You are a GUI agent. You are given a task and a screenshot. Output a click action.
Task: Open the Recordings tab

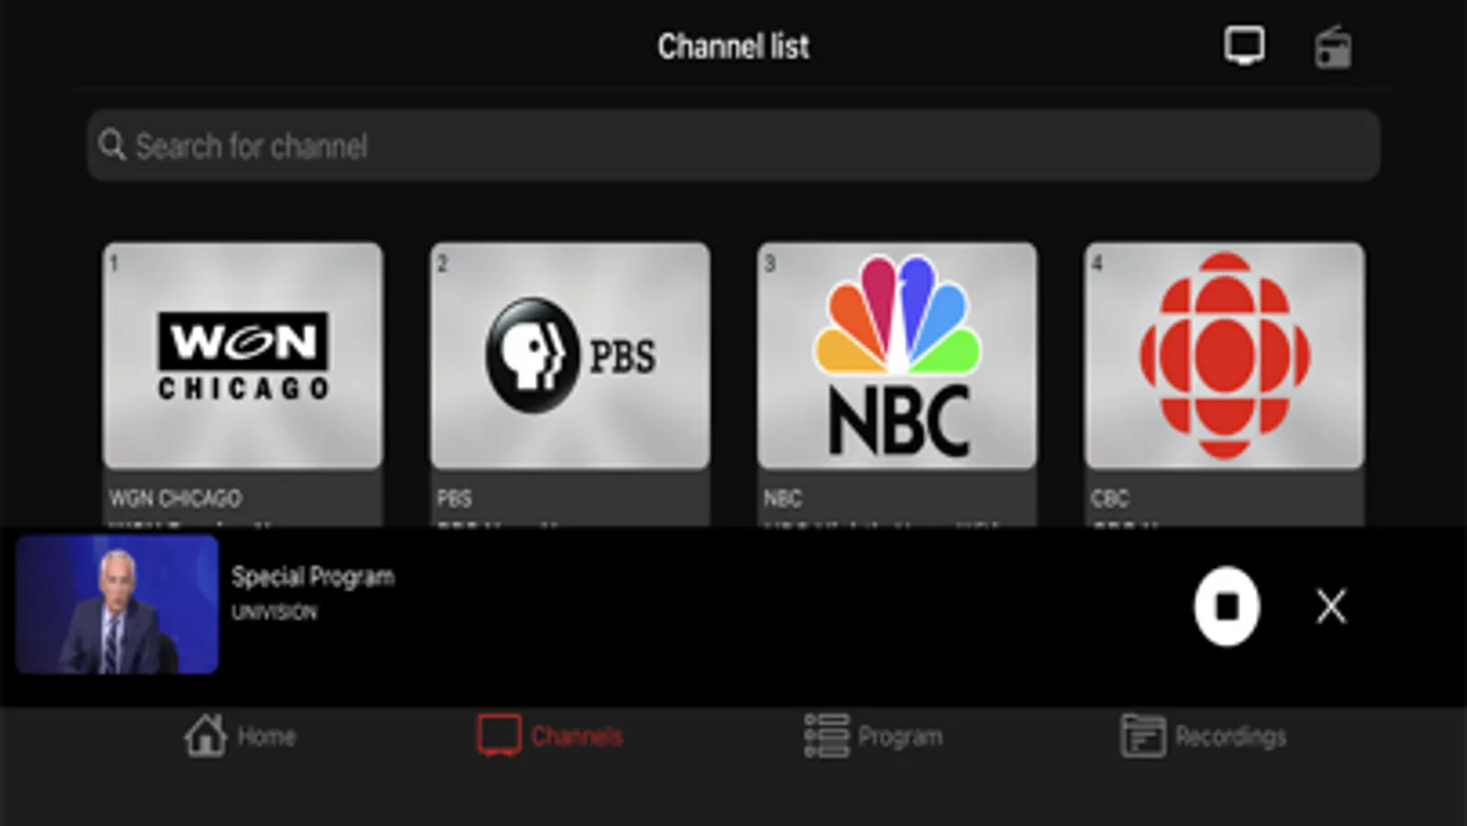point(1203,736)
